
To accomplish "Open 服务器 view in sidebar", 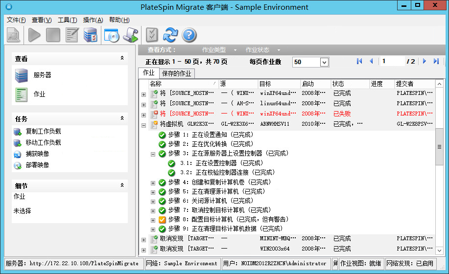I will point(42,75).
